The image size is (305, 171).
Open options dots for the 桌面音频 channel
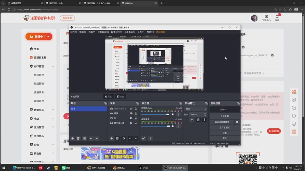click(179, 126)
